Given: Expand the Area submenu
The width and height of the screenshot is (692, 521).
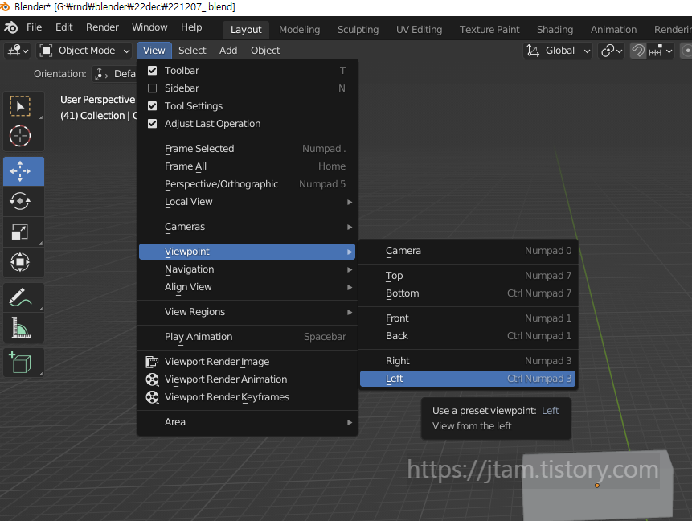Looking at the screenshot, I should click(248, 422).
